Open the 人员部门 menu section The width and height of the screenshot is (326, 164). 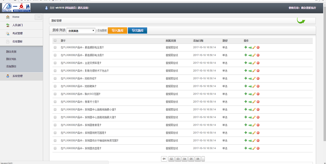pos(17,25)
